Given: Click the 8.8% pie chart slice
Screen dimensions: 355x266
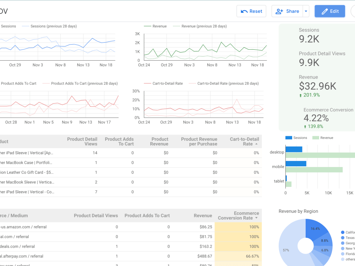Looking at the screenshot, I should click(324, 240).
